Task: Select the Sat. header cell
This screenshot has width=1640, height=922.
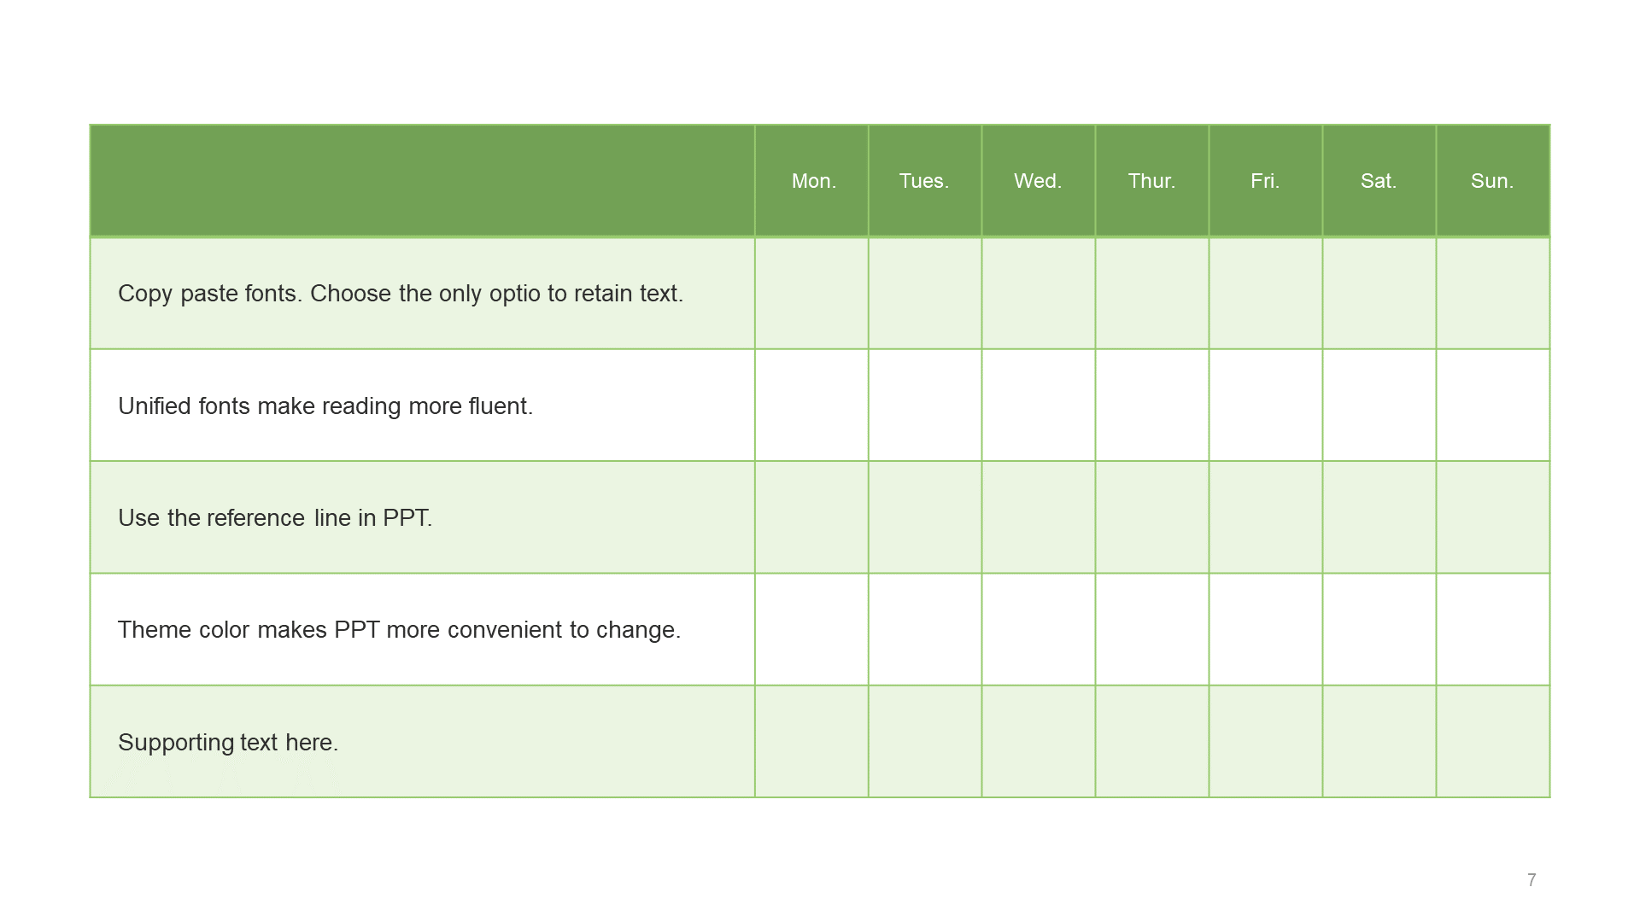Action: (x=1379, y=181)
